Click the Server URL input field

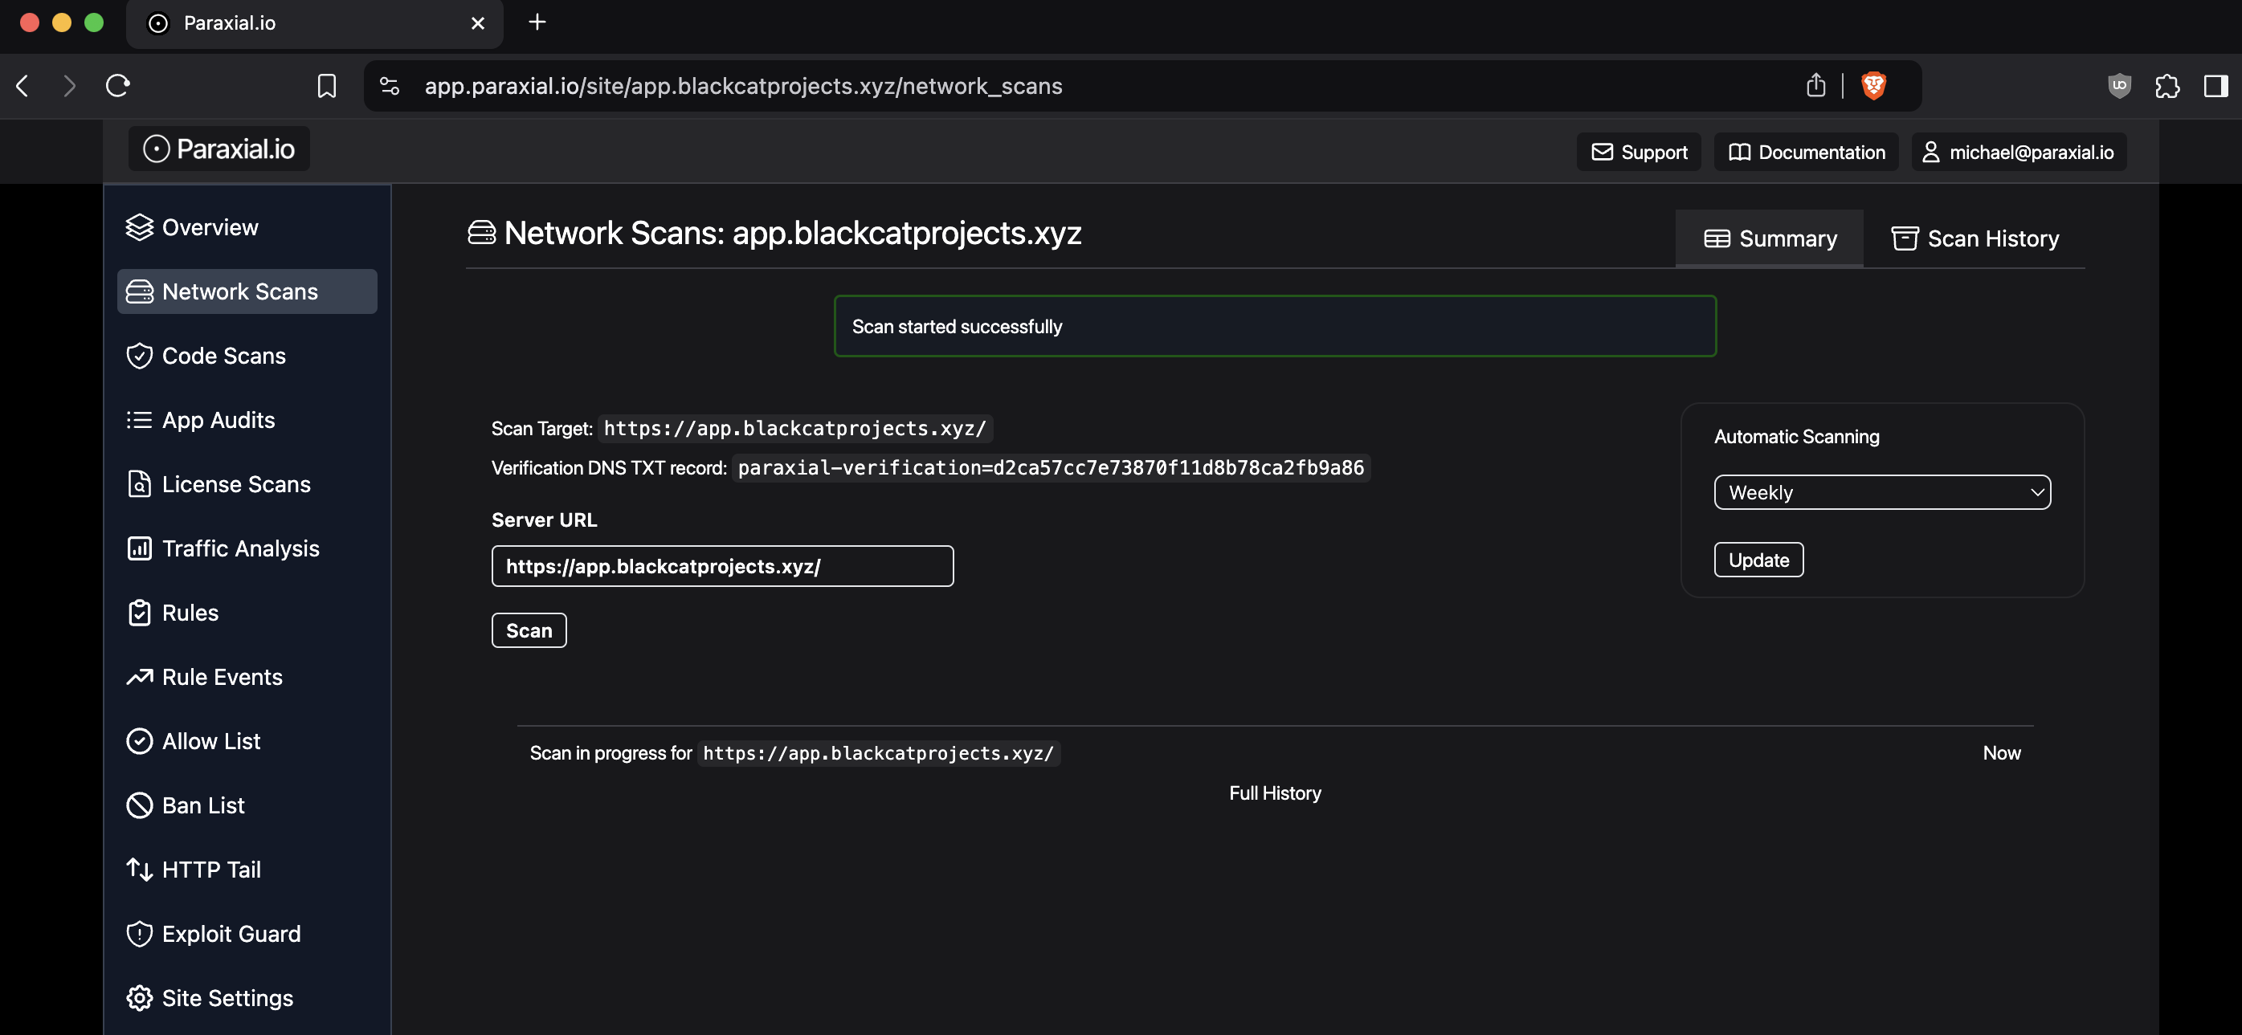tap(722, 566)
